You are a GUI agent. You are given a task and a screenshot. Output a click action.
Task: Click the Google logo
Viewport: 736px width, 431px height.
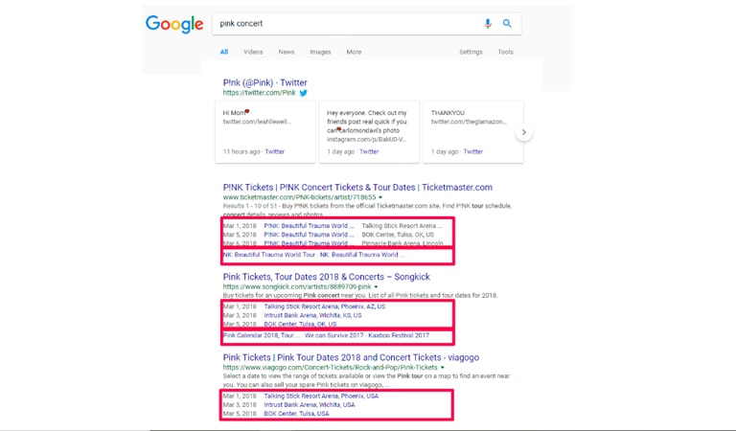pos(174,24)
